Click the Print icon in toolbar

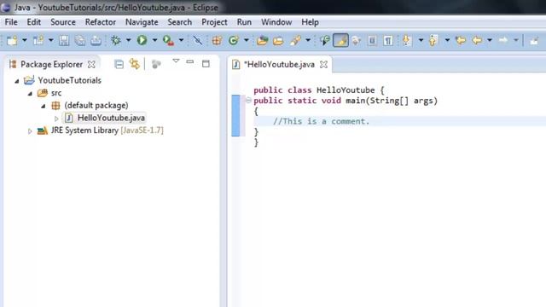(96, 41)
